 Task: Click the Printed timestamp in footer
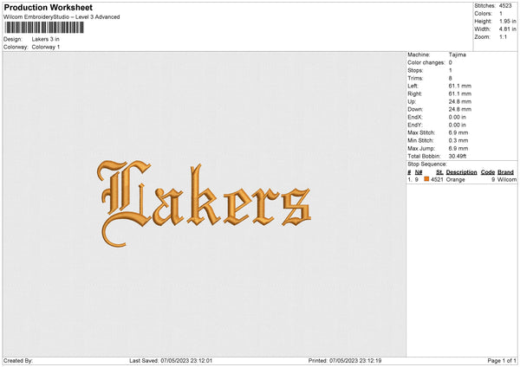344,360
